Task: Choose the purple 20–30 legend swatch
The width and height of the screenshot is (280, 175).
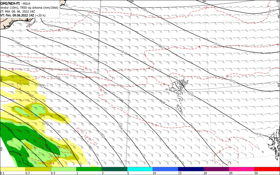Action: 216,169
